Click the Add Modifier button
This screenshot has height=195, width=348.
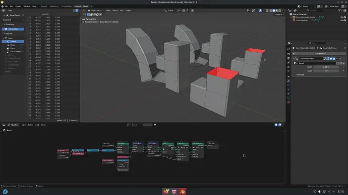coord(319,53)
